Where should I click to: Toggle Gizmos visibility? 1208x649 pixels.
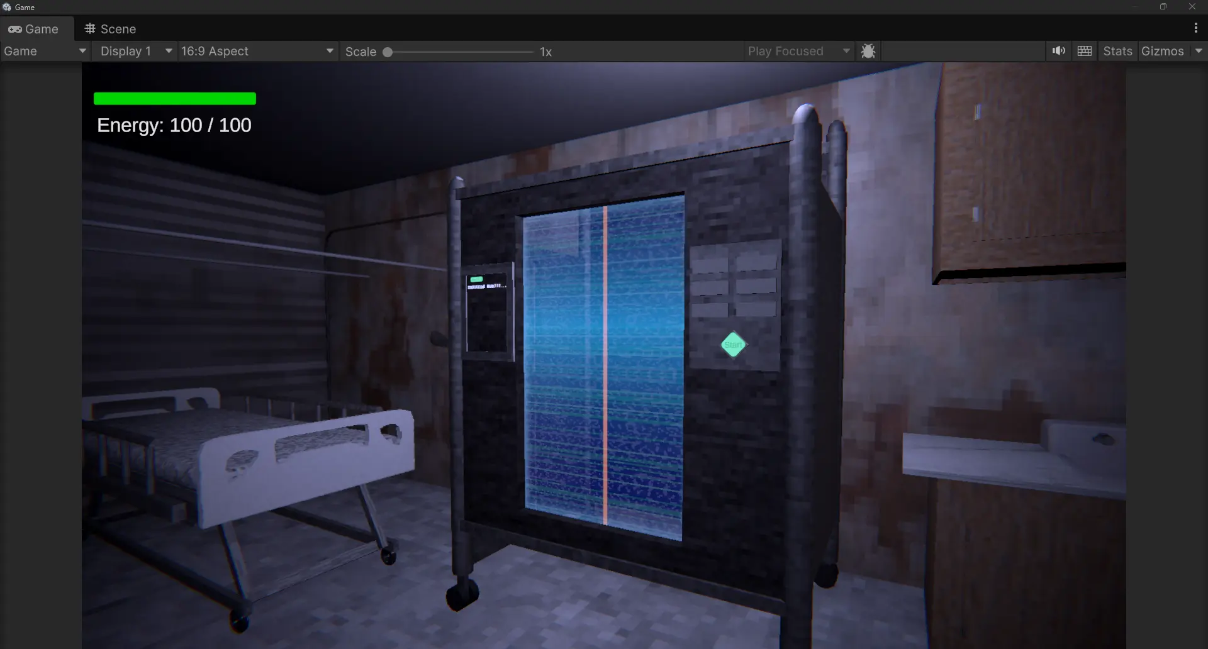[x=1164, y=51]
